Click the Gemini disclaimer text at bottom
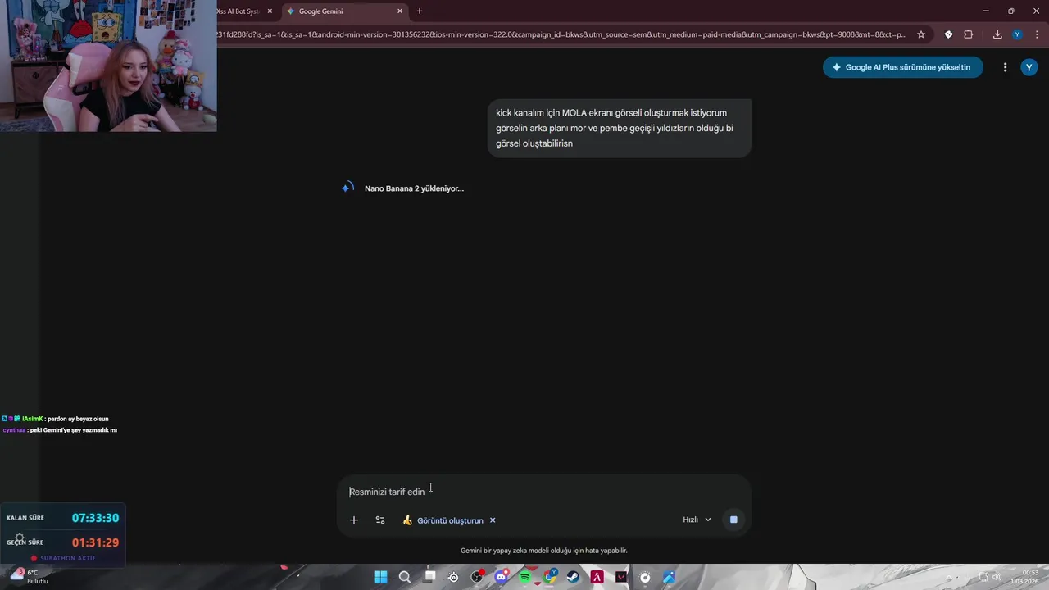This screenshot has width=1049, height=590. tap(544, 551)
